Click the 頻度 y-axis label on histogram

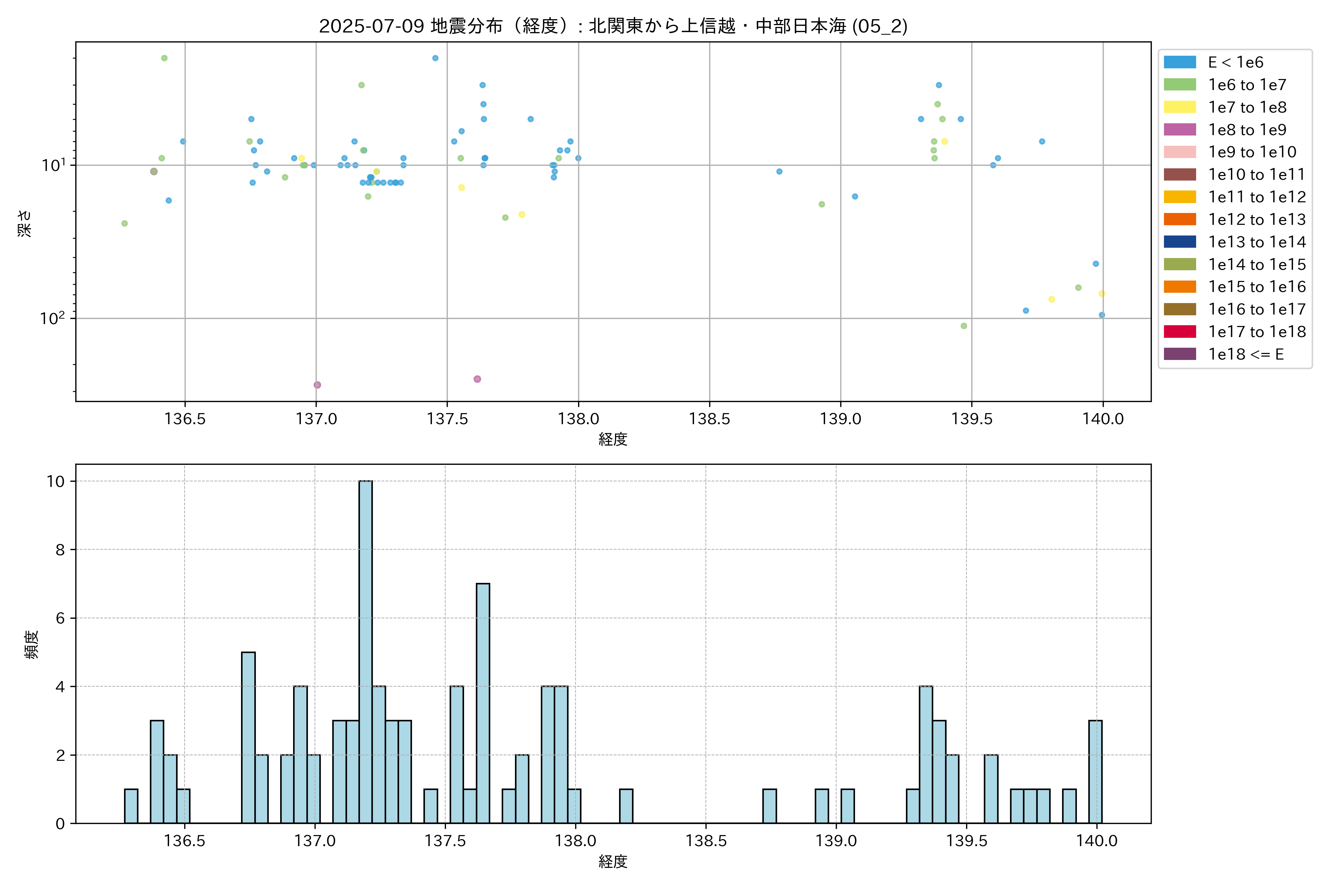click(x=32, y=644)
